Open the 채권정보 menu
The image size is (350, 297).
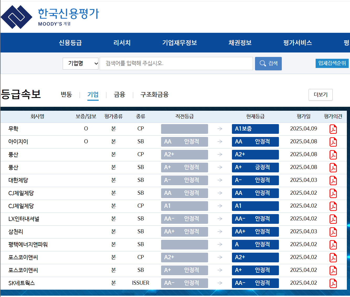point(240,43)
